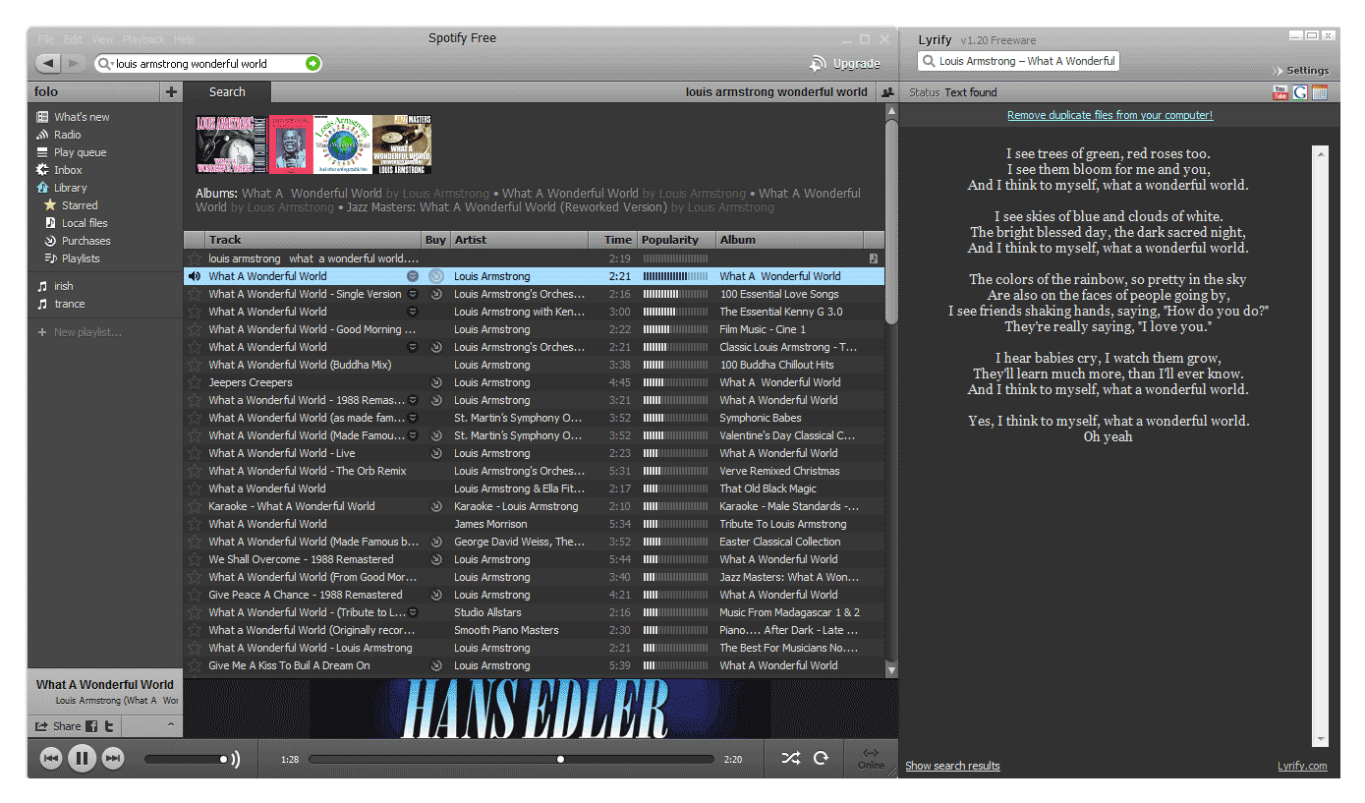Open the Help menu

point(184,39)
